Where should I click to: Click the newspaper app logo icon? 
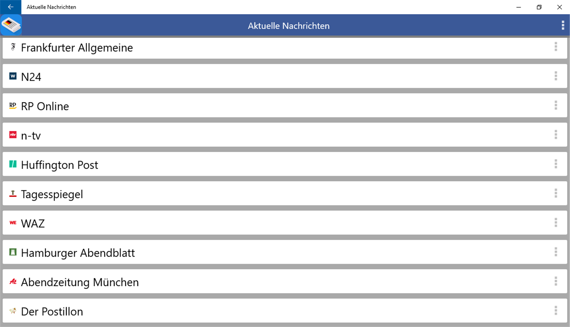(11, 25)
